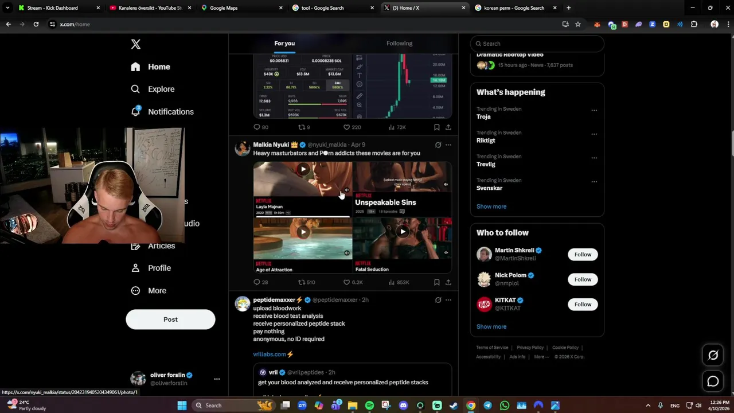Open more options on peptidemaxxer's post
This screenshot has width=734, height=413.
(x=448, y=300)
